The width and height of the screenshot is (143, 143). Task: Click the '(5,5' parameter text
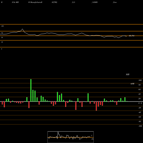tap(74, 2)
